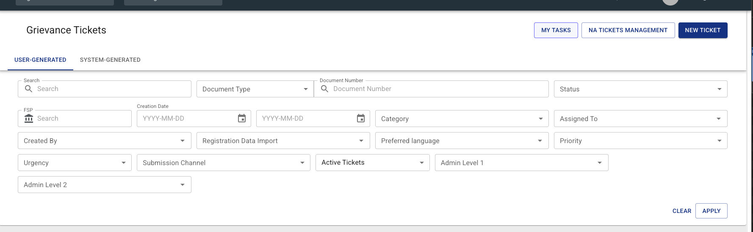Screen dimensions: 753x232
Task: Open the Submission Channel dropdown
Action: pyautogui.click(x=224, y=163)
